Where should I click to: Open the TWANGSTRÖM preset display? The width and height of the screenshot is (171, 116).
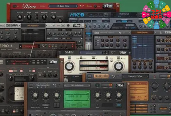(x=135, y=76)
